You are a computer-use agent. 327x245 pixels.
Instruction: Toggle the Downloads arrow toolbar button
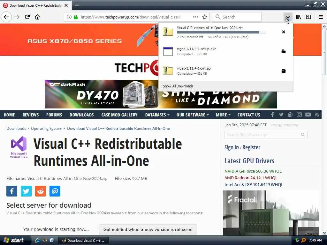288,17
